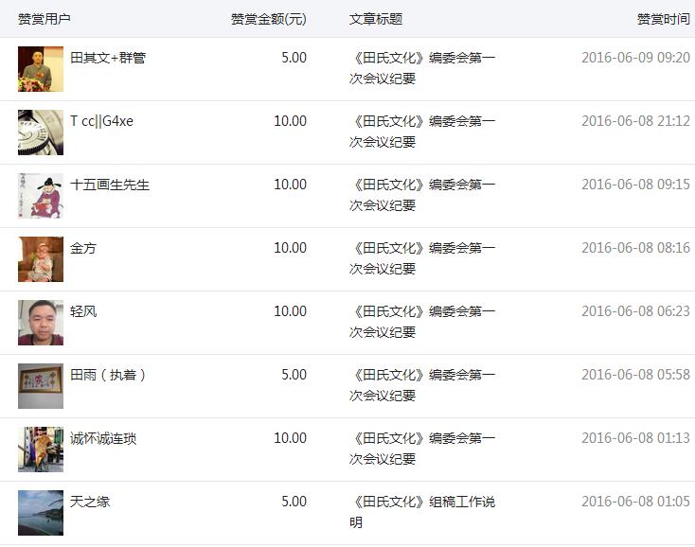Select username 诚怀诚连琐
This screenshot has height=547, width=695.
103,438
